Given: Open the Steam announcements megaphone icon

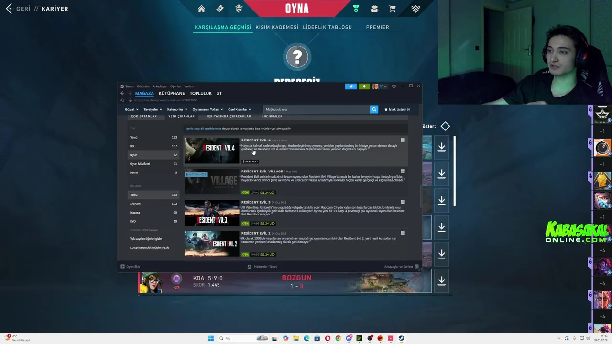Looking at the screenshot, I should (x=351, y=86).
